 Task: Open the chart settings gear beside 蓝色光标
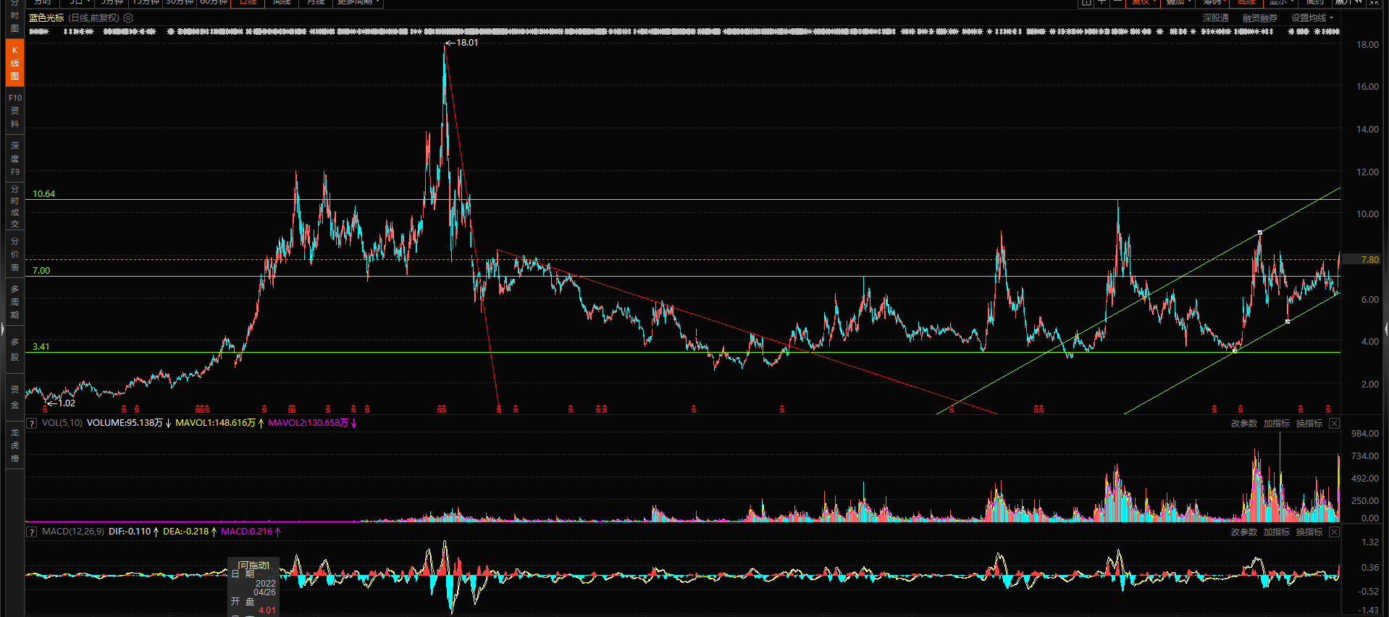point(128,18)
